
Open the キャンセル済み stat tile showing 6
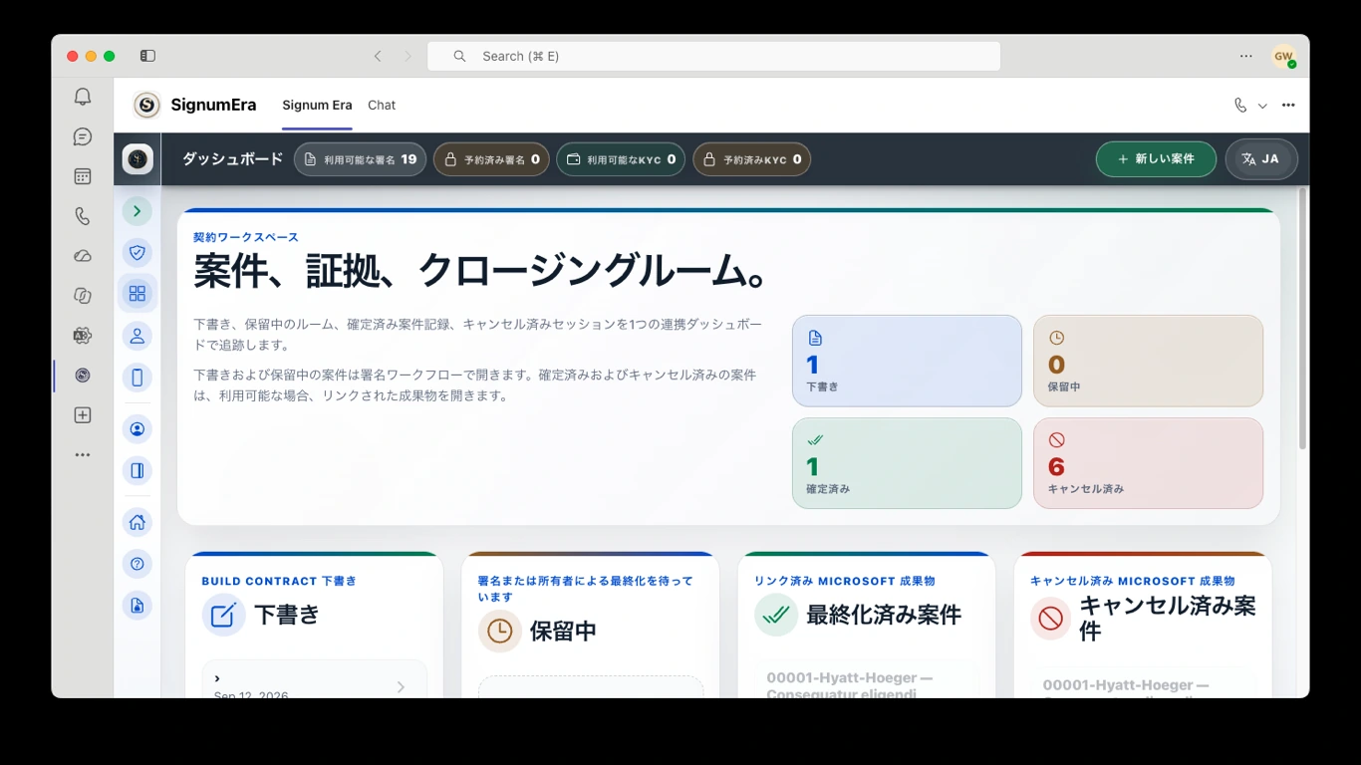(1148, 463)
